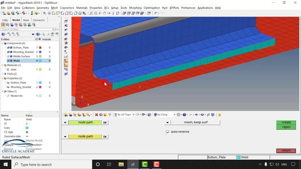
Task: Expand the Parts (2) folder
Action: coord(2,74)
